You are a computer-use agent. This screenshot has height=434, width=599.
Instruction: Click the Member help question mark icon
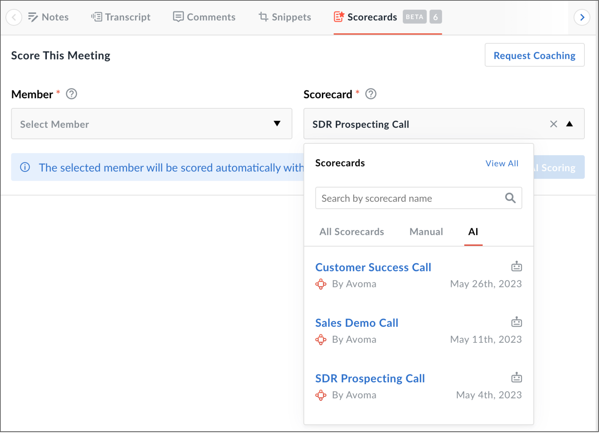point(71,94)
